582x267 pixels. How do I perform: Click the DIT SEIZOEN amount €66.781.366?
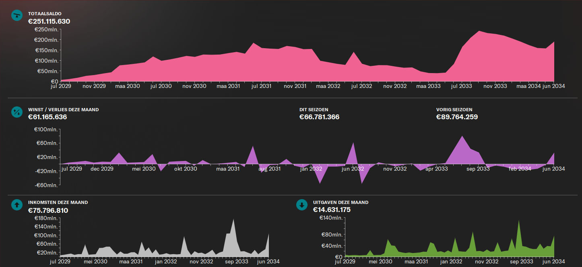[x=319, y=117]
